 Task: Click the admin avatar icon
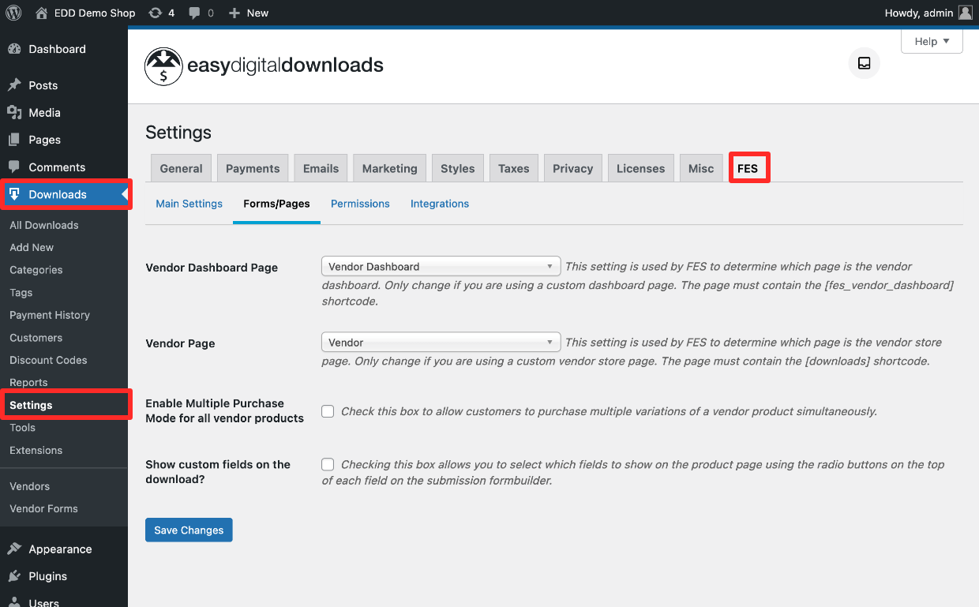point(965,13)
